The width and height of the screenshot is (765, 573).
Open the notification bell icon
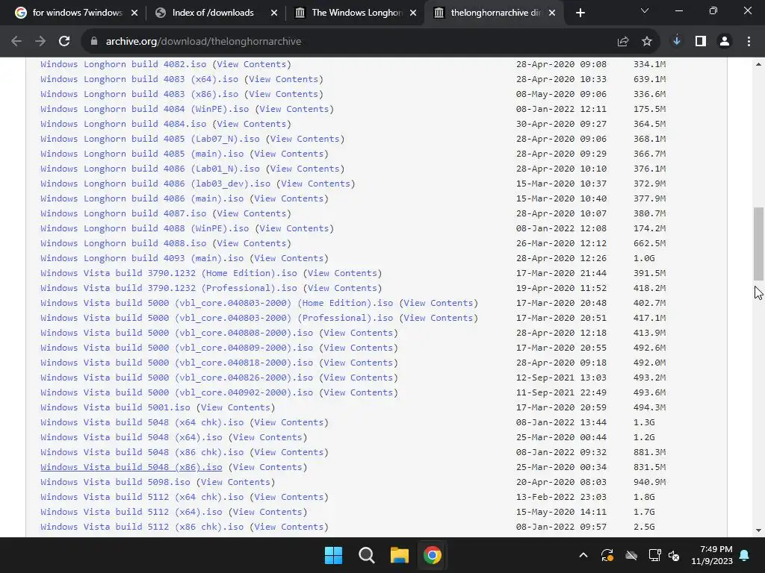tap(745, 555)
